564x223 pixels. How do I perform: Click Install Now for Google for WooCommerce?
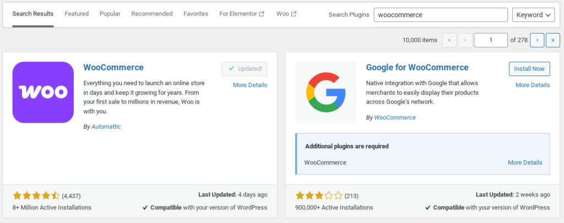point(529,69)
